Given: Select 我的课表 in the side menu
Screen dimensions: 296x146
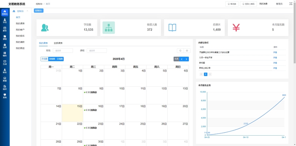Looking at the screenshot, I should (x=20, y=23).
